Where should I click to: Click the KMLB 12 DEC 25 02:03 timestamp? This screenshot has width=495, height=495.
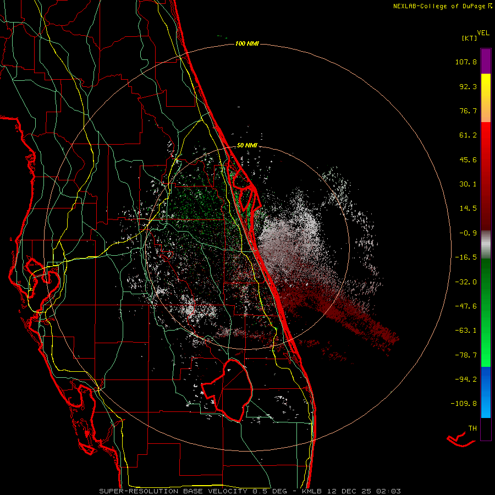(351, 491)
